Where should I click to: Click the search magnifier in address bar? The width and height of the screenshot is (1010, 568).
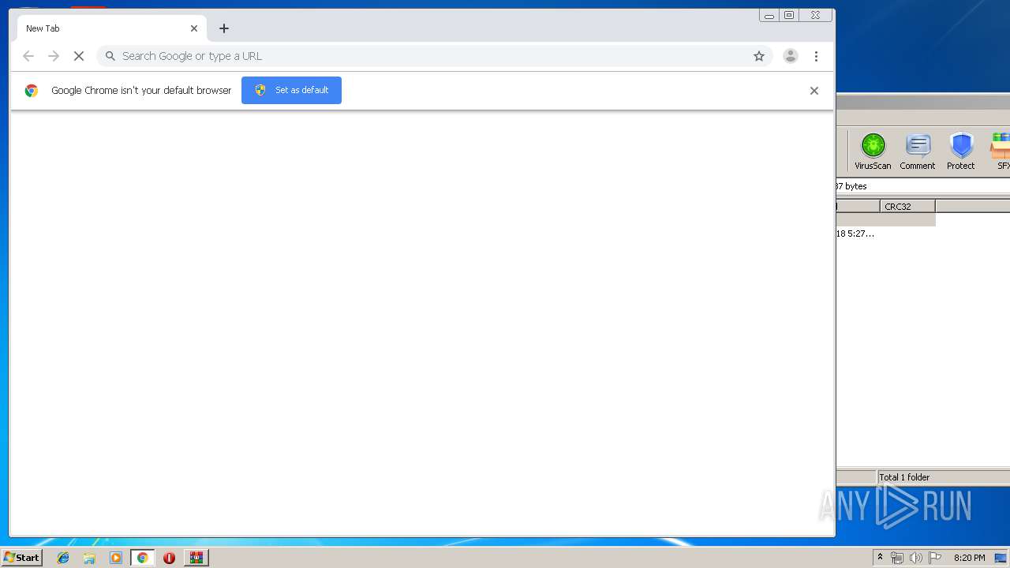click(x=110, y=56)
